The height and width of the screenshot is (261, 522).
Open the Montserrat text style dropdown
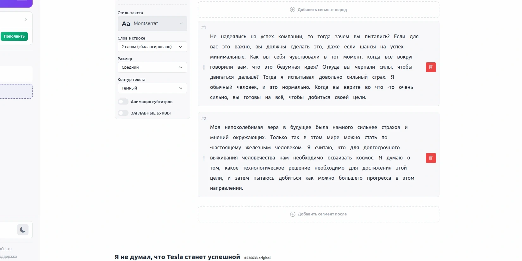coord(152,24)
